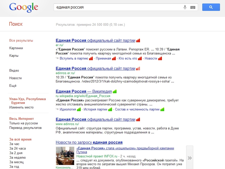The image size is (225, 169).
Task: Open news headline about 'кошельком' кампании Путина
Action: [x=125, y=150]
